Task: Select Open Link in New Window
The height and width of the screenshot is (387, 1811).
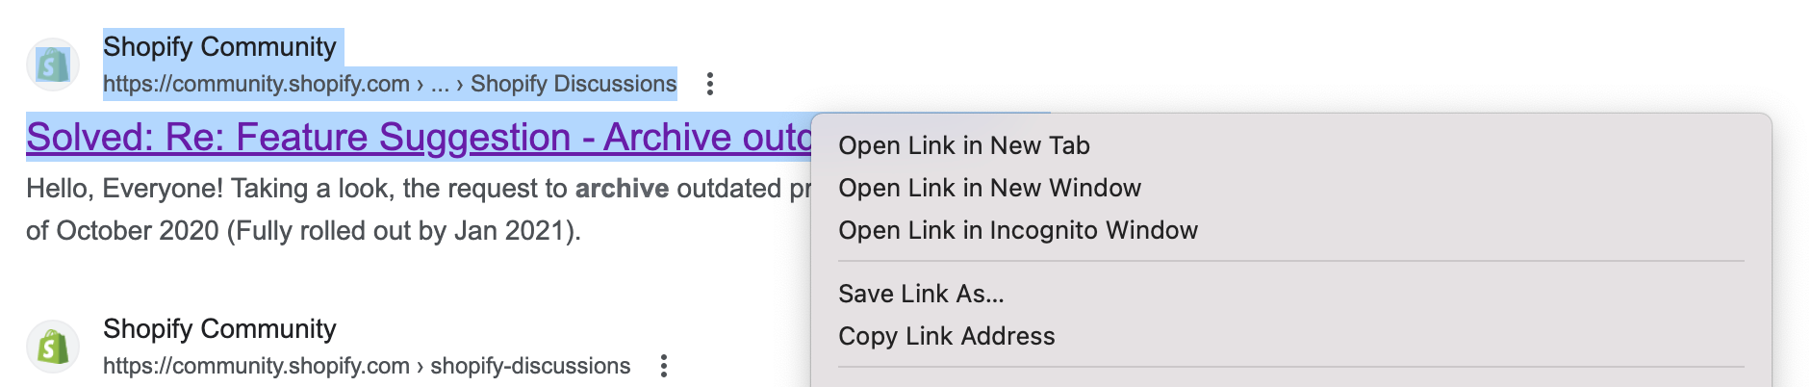Action: tap(989, 188)
